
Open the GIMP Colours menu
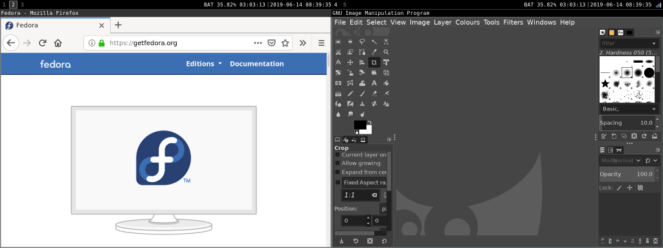[x=467, y=23]
